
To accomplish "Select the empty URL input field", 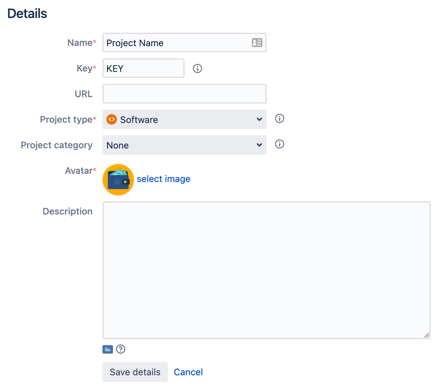I will 184,94.
